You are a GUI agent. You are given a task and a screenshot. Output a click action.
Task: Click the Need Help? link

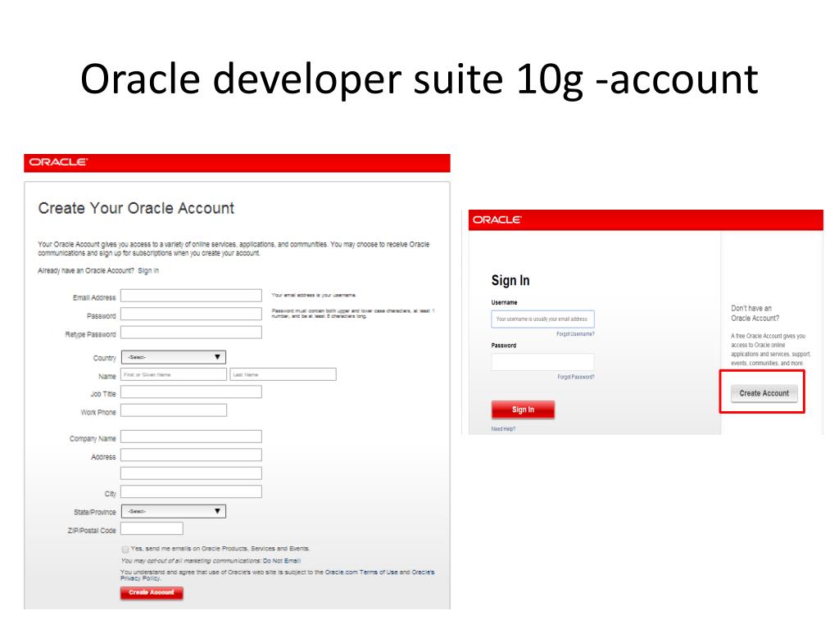click(x=503, y=429)
